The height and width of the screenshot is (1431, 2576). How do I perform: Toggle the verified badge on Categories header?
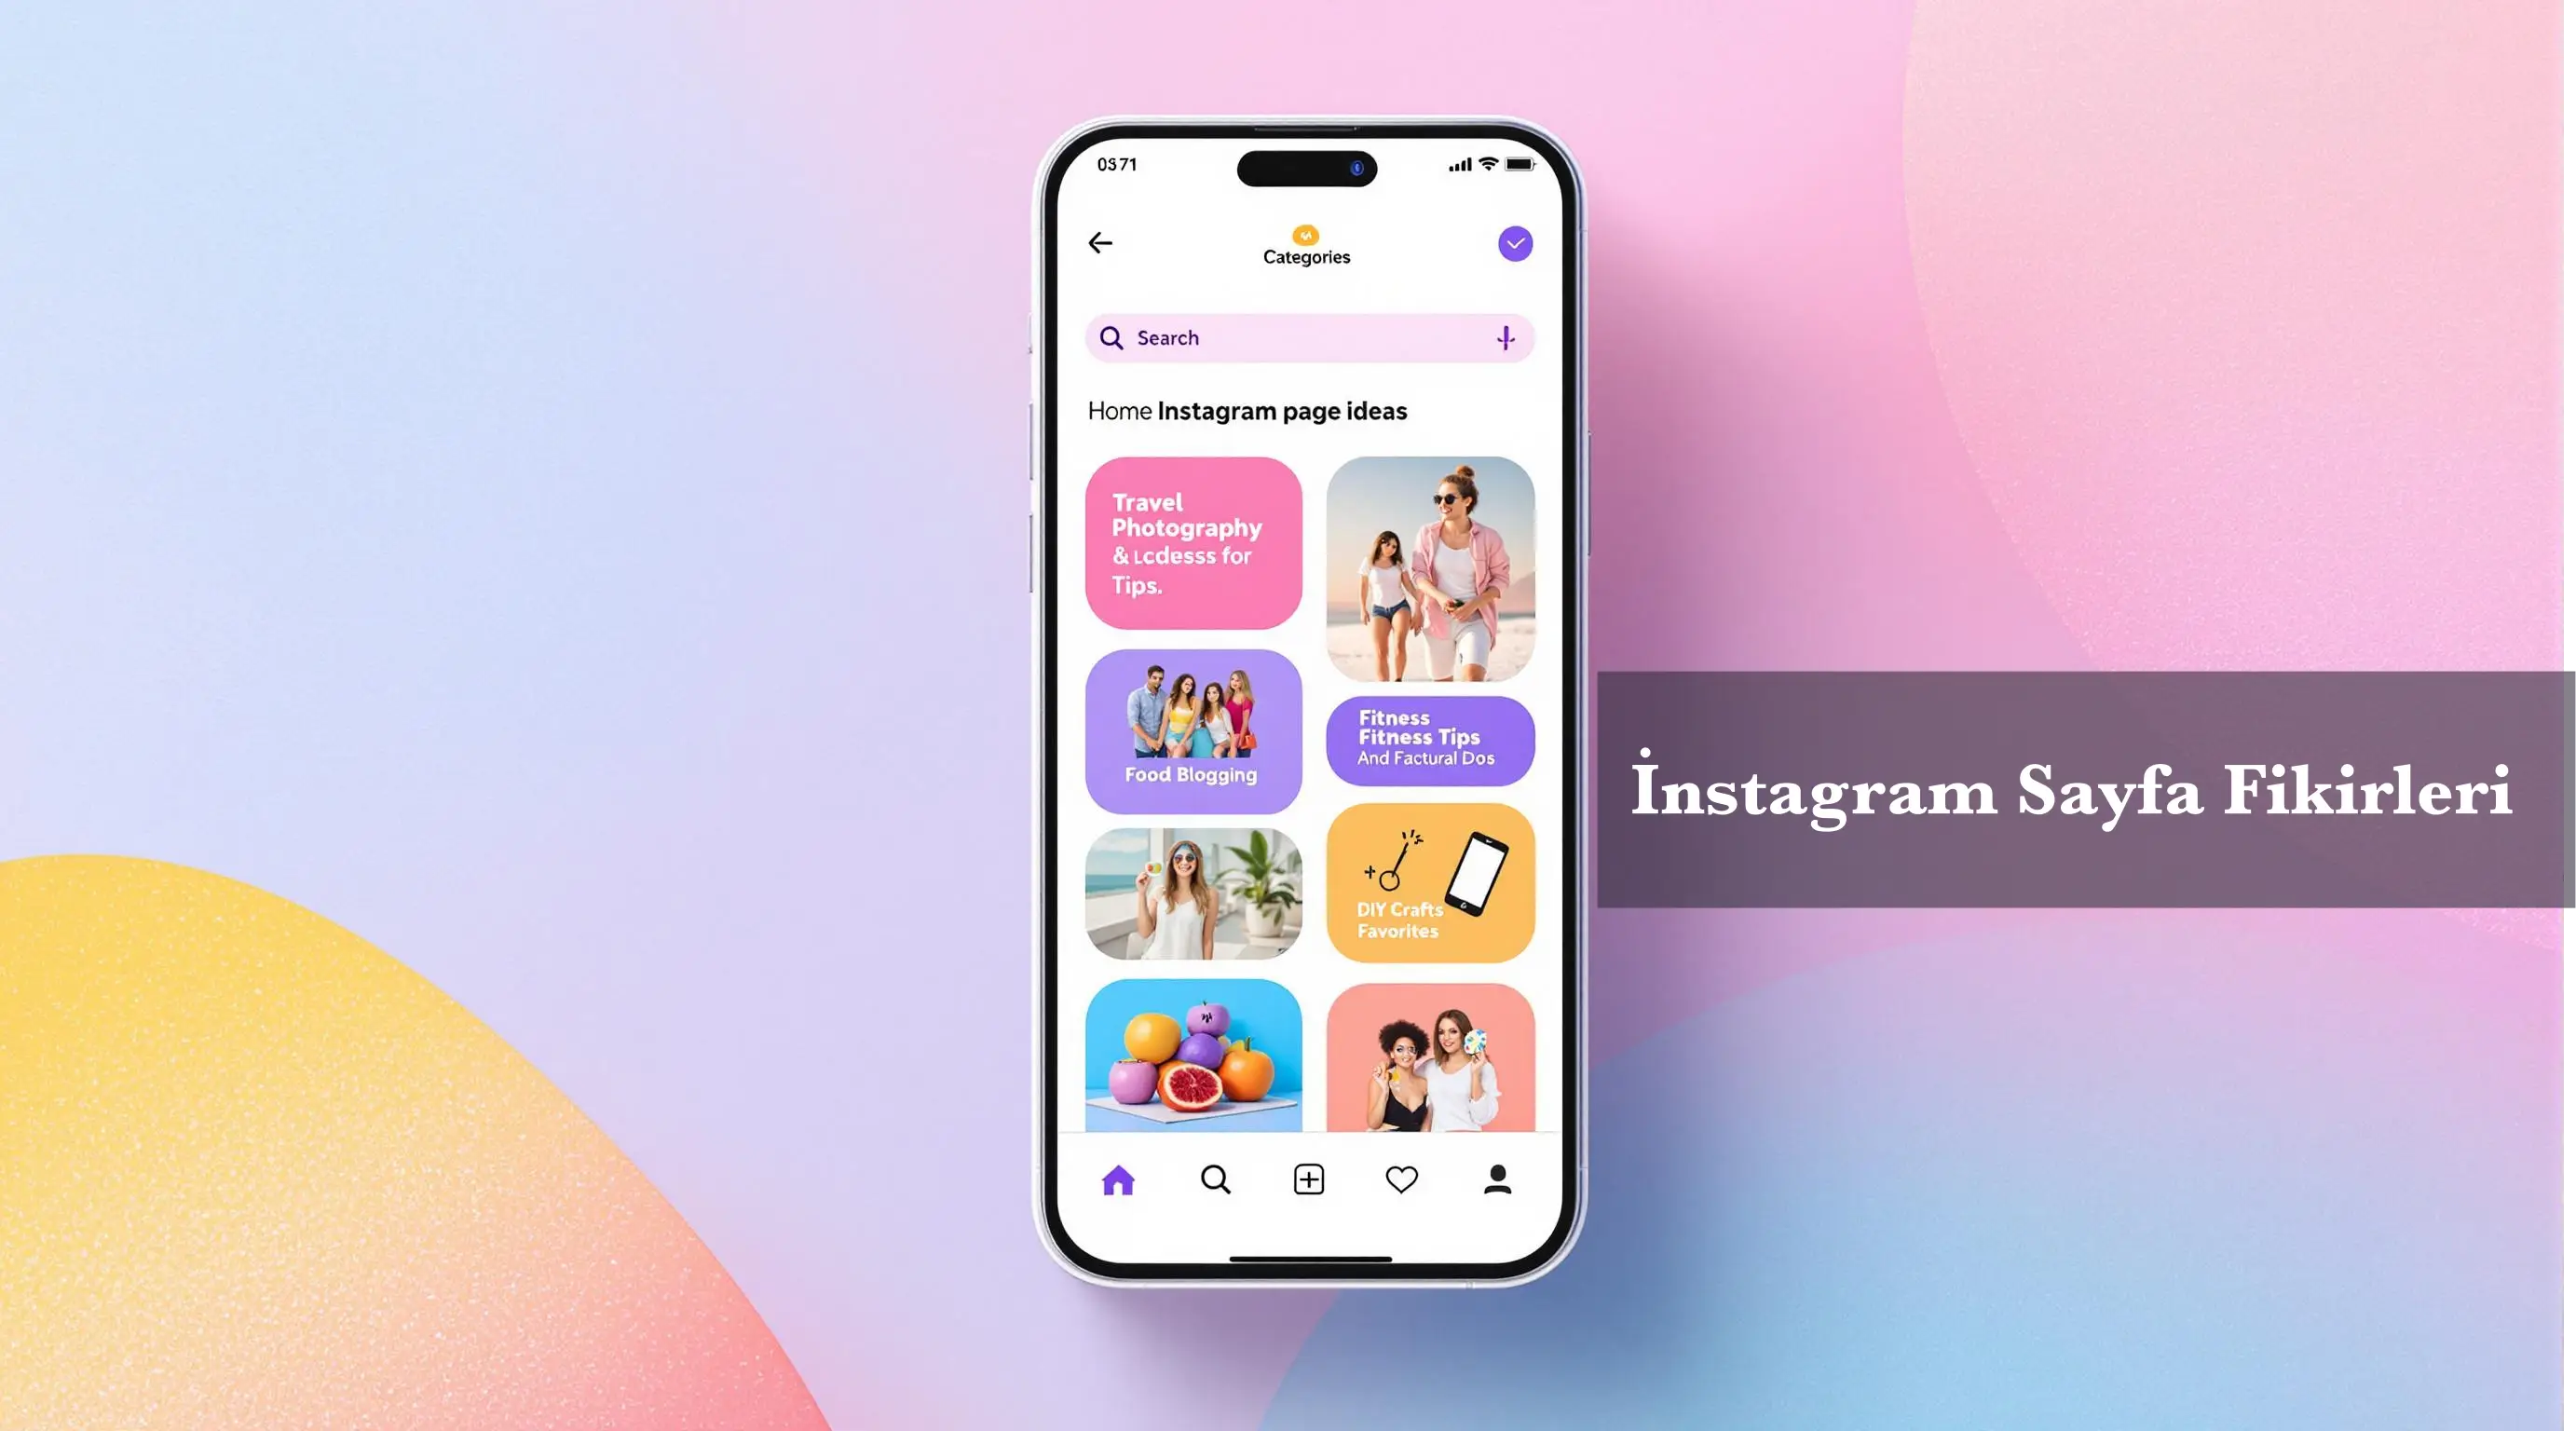click(x=1512, y=243)
